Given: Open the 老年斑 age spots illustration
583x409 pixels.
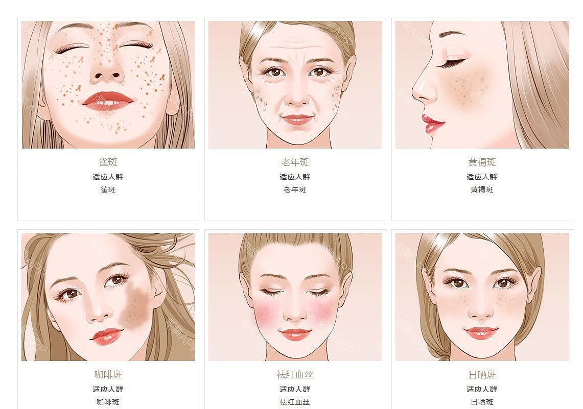Looking at the screenshot, I should pyautogui.click(x=295, y=85).
